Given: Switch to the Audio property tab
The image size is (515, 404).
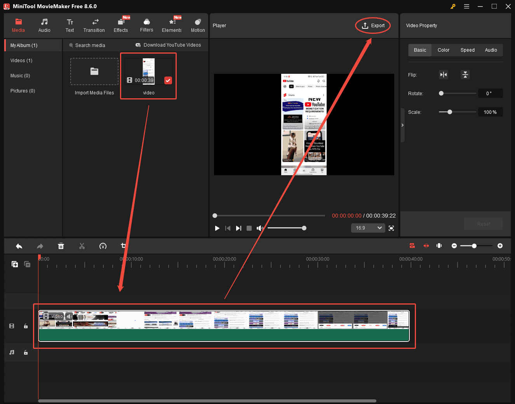Looking at the screenshot, I should click(x=491, y=50).
